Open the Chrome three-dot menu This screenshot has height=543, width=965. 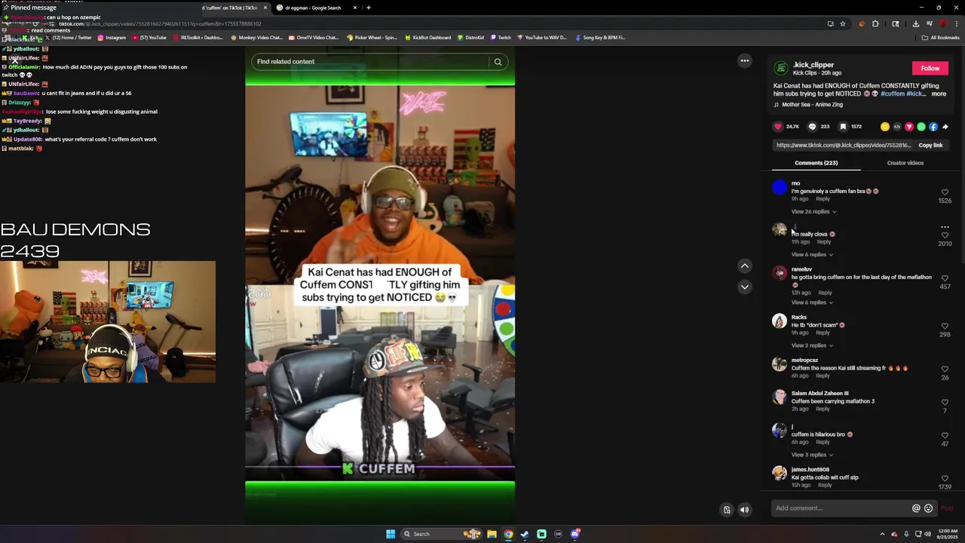(x=956, y=23)
